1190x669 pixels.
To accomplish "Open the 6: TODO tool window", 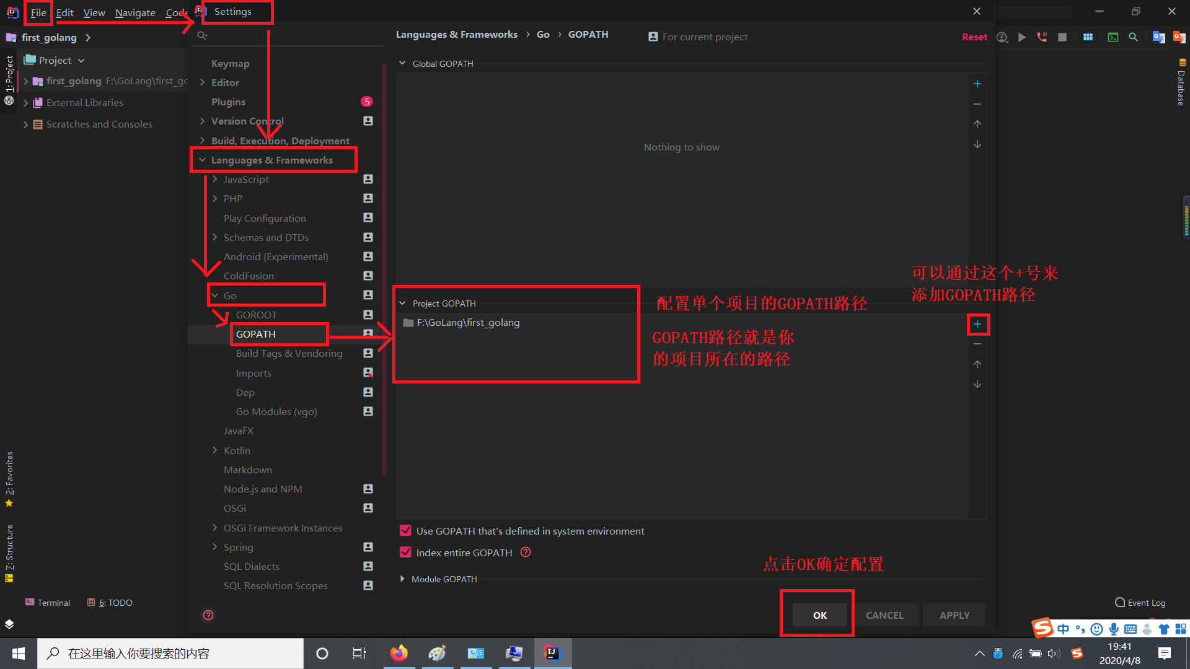I will pos(110,603).
